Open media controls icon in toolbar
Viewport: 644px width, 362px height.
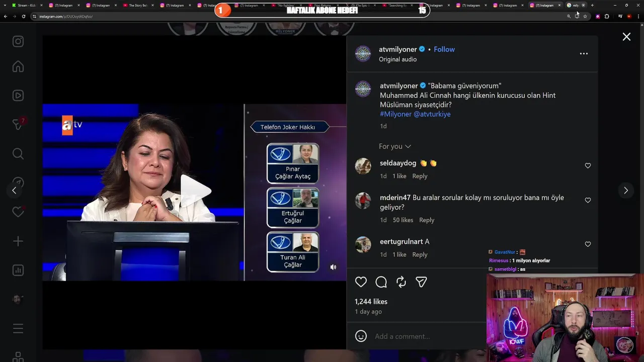(620, 16)
